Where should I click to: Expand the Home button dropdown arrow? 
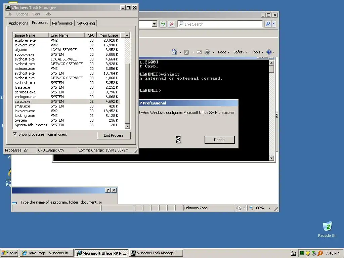coord(180,52)
